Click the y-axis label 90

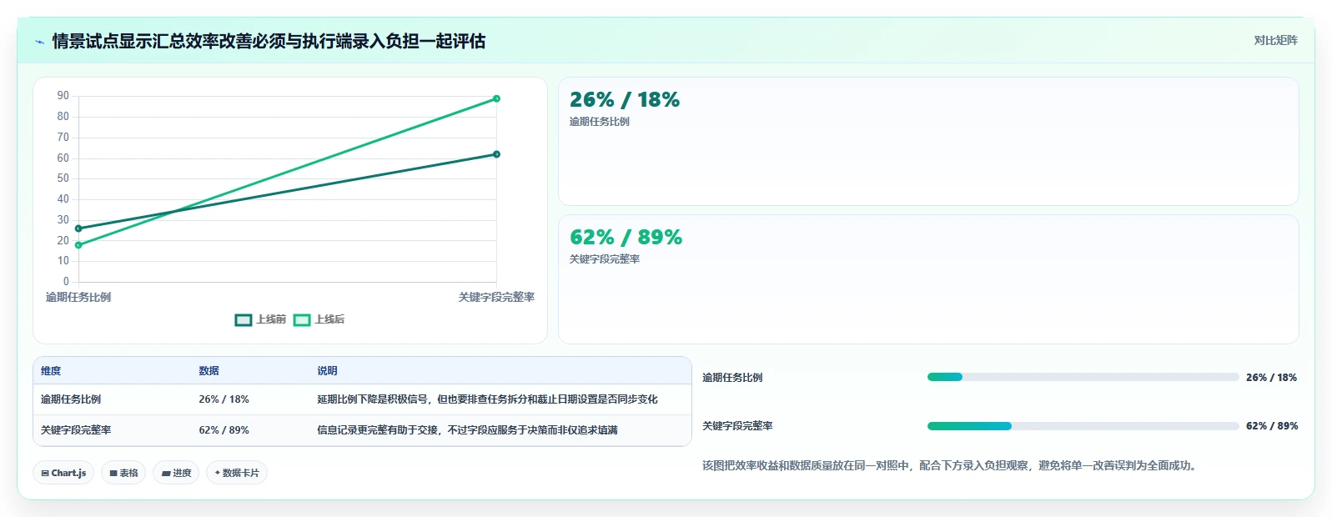63,96
